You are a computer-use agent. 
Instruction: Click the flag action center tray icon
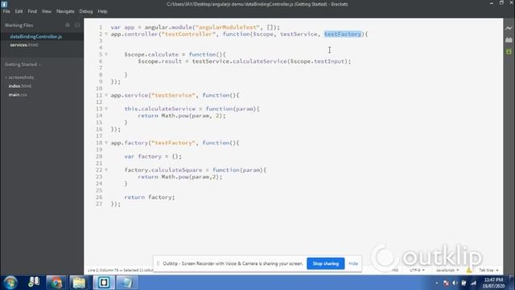coord(446,283)
